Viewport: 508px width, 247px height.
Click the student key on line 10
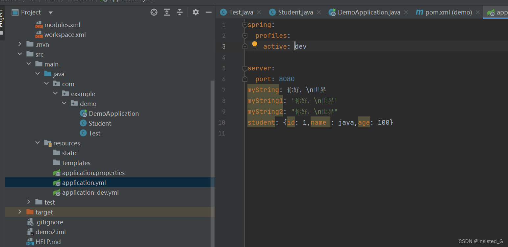(261, 122)
